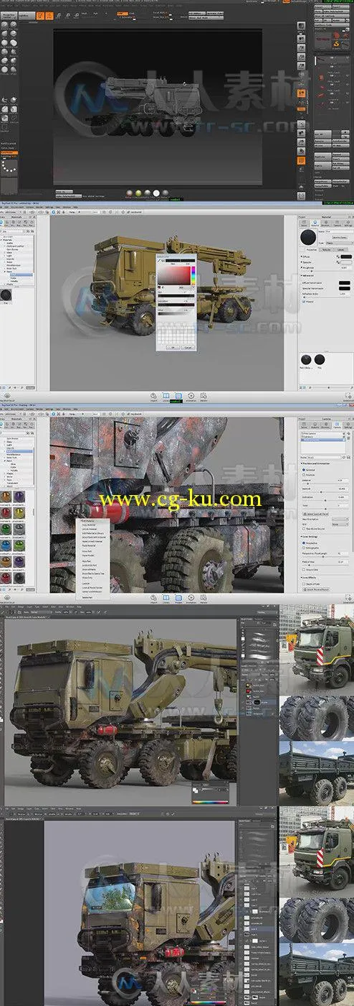The image size is (354, 1006).
Task: Click Import icon in rusty-truck KeyShot window
Action: click(x=153, y=598)
